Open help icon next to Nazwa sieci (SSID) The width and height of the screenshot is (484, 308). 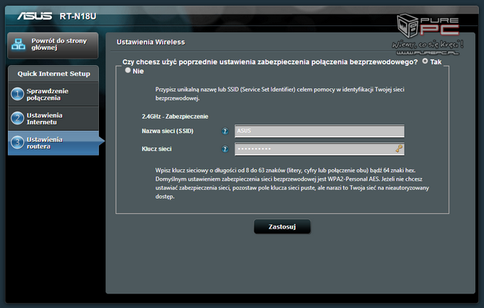coord(225,132)
